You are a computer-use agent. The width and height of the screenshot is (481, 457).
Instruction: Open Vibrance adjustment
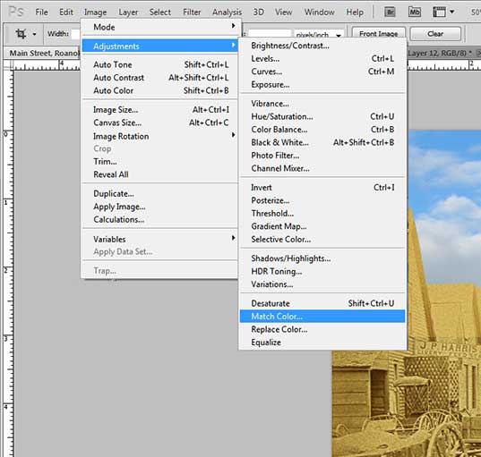click(322, 104)
